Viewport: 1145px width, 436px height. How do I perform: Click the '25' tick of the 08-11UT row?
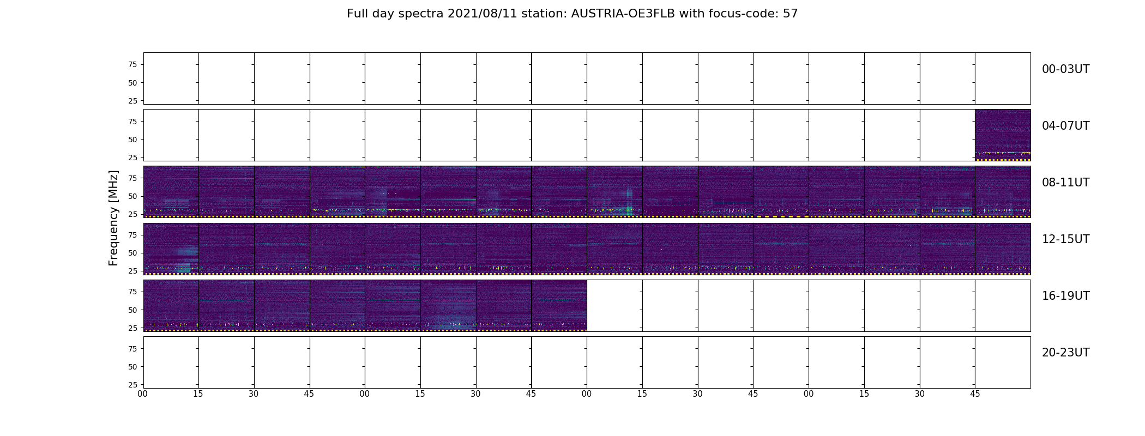coord(132,214)
